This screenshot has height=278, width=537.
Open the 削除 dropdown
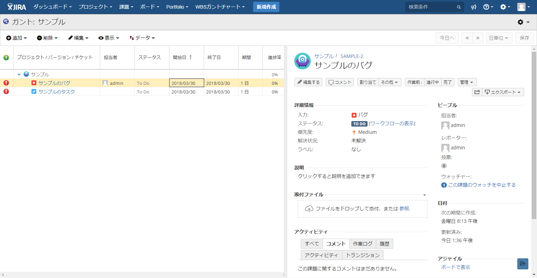(x=47, y=38)
